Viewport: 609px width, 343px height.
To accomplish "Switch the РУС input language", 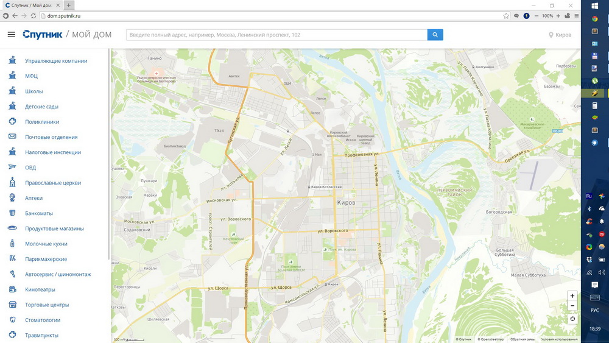I will (594, 310).
